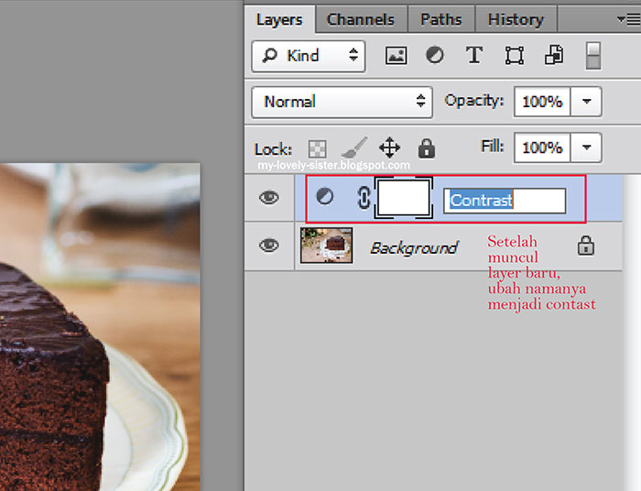The image size is (641, 491).
Task: Select the white layer mask thumbnail
Action: click(404, 198)
